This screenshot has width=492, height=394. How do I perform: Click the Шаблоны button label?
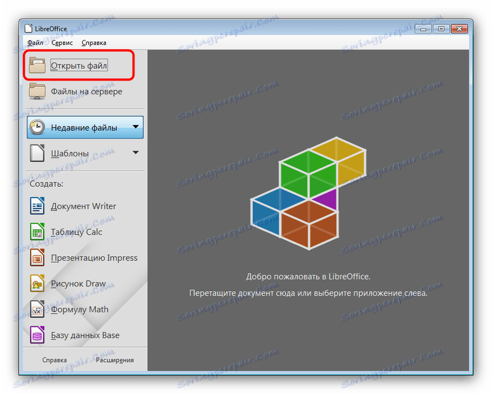tap(70, 153)
